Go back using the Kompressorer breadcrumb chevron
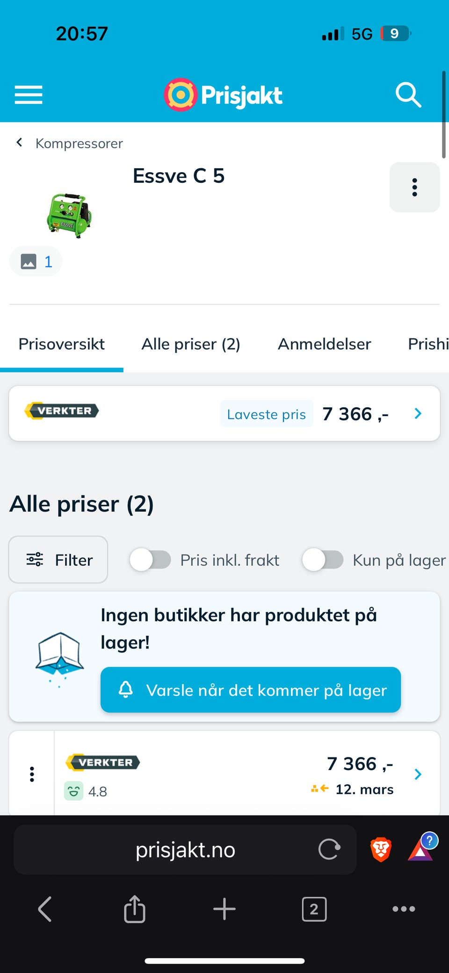Image resolution: width=449 pixels, height=973 pixels. tap(19, 143)
